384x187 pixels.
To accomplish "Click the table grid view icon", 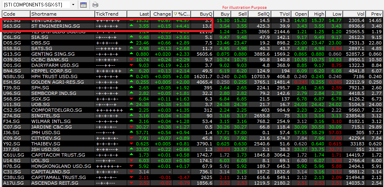I will tap(83, 5).
